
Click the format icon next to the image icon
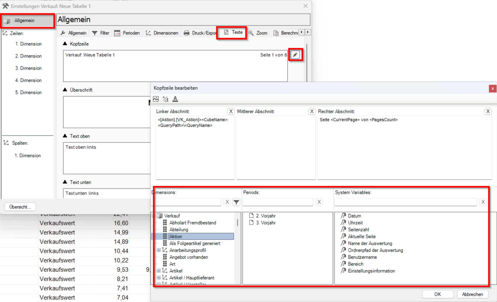[165, 99]
